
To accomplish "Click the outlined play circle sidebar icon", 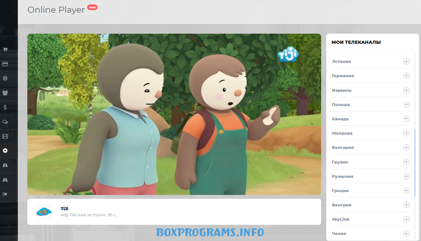I will coord(5,78).
